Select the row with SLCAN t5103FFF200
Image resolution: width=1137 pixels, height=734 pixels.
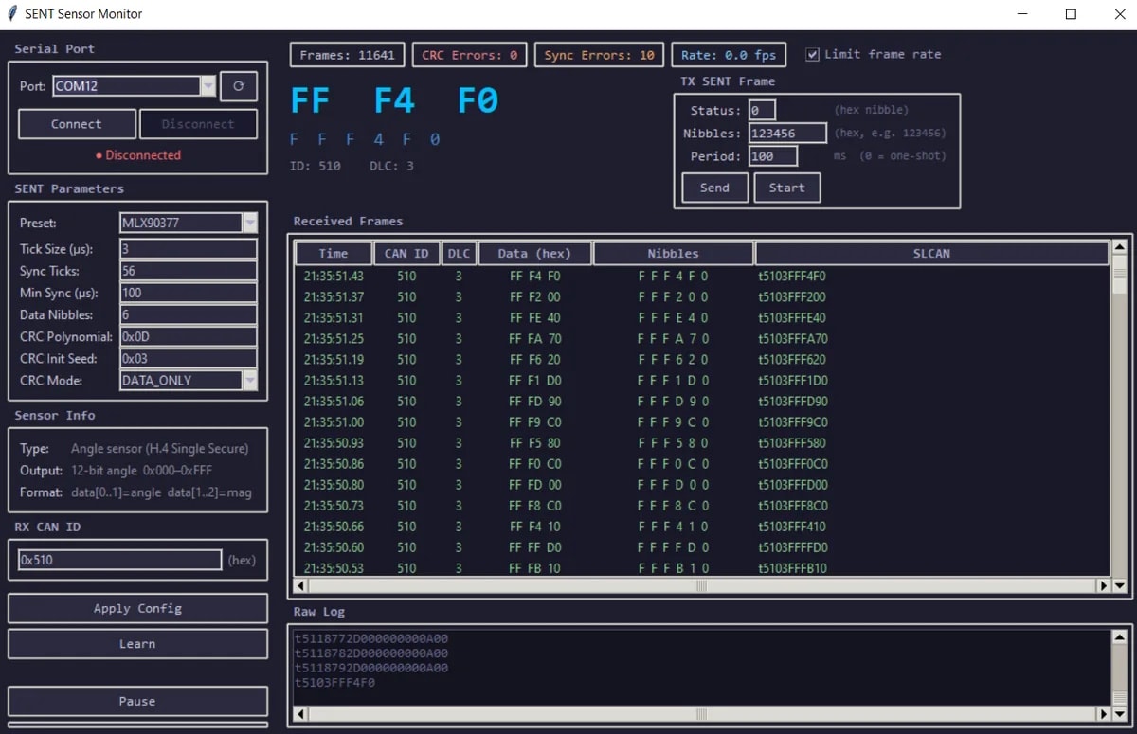701,297
